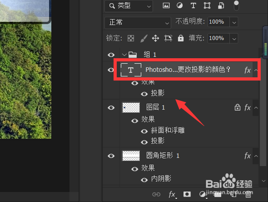Image resolution: width=268 pixels, height=202 pixels.
Task: Click the 圆角矩形 1 layer thumbnail
Action: click(x=131, y=156)
